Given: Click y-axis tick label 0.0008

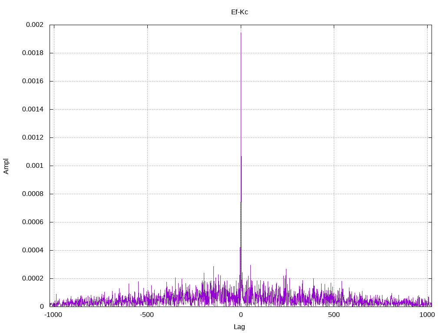Looking at the screenshot, I should (33, 194).
